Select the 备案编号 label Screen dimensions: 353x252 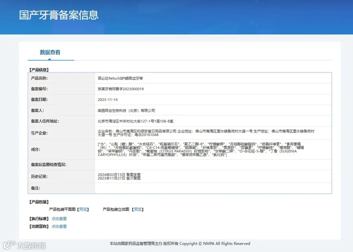(x=39, y=89)
